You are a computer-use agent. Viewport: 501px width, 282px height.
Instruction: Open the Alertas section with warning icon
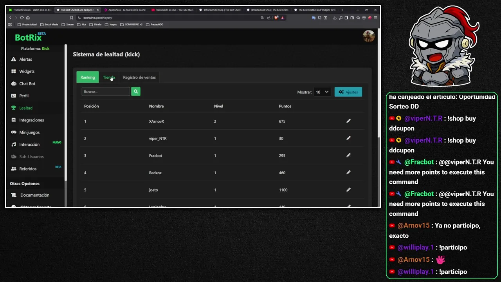pos(22,60)
